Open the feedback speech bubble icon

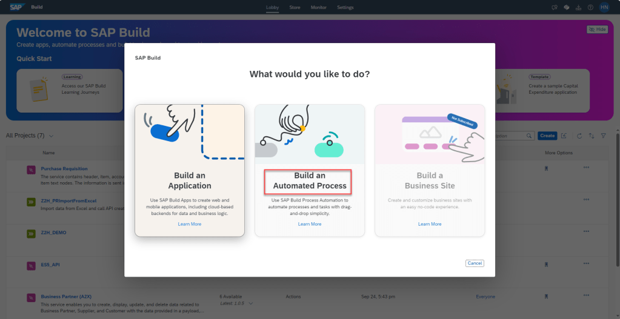click(555, 7)
